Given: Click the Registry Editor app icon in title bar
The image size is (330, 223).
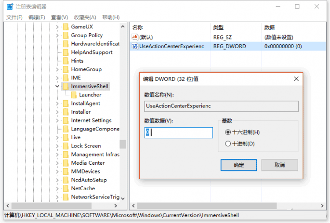Looking at the screenshot, I should point(10,7).
